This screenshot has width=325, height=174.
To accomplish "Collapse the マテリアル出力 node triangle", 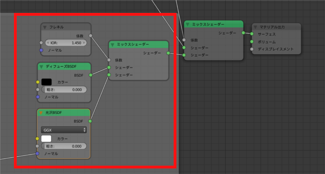I will 255,27.
